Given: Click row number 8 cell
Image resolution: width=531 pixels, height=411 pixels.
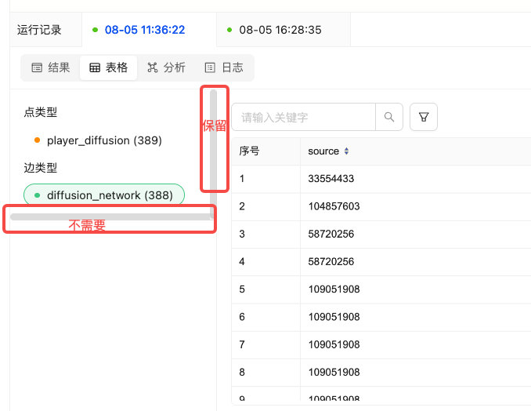Looking at the screenshot, I should [265, 372].
